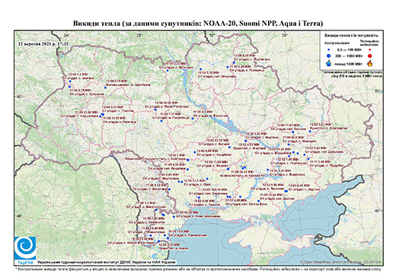396x280 pixels.
Task: Click the legend heading Викиди тепла і їх потужність
Action: (352, 35)
